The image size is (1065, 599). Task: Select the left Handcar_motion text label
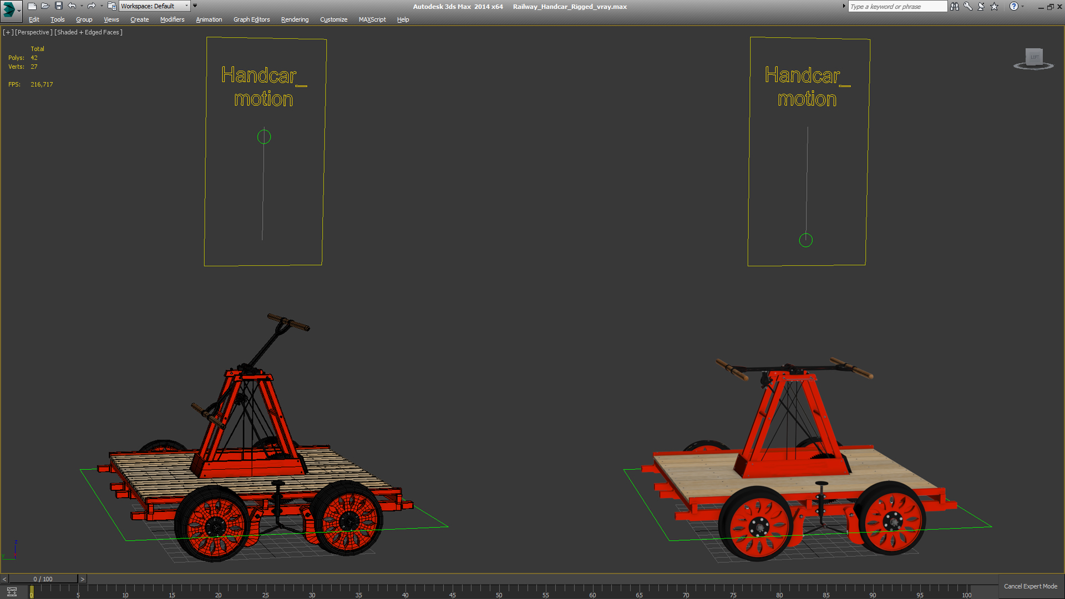coord(263,87)
